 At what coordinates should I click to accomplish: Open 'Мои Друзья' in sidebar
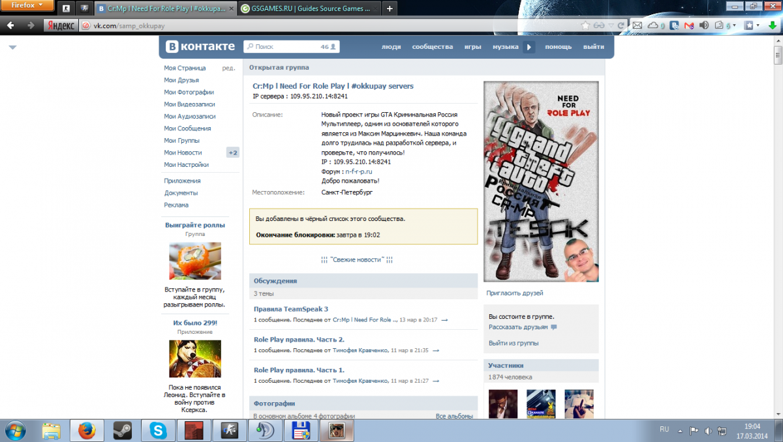[x=181, y=80]
